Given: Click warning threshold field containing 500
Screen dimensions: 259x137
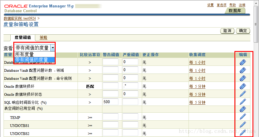Looking at the screenshot, I should (x=110, y=102).
